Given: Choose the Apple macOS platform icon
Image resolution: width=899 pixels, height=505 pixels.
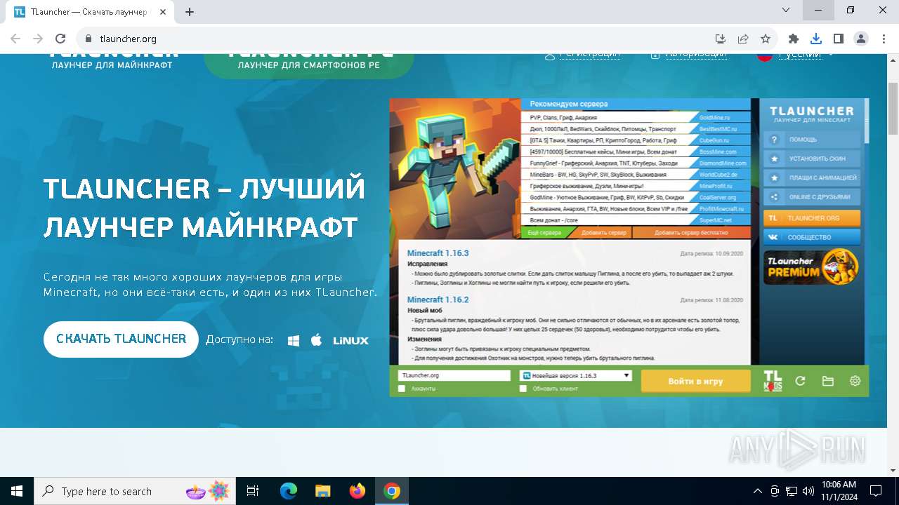Looking at the screenshot, I should tap(317, 340).
